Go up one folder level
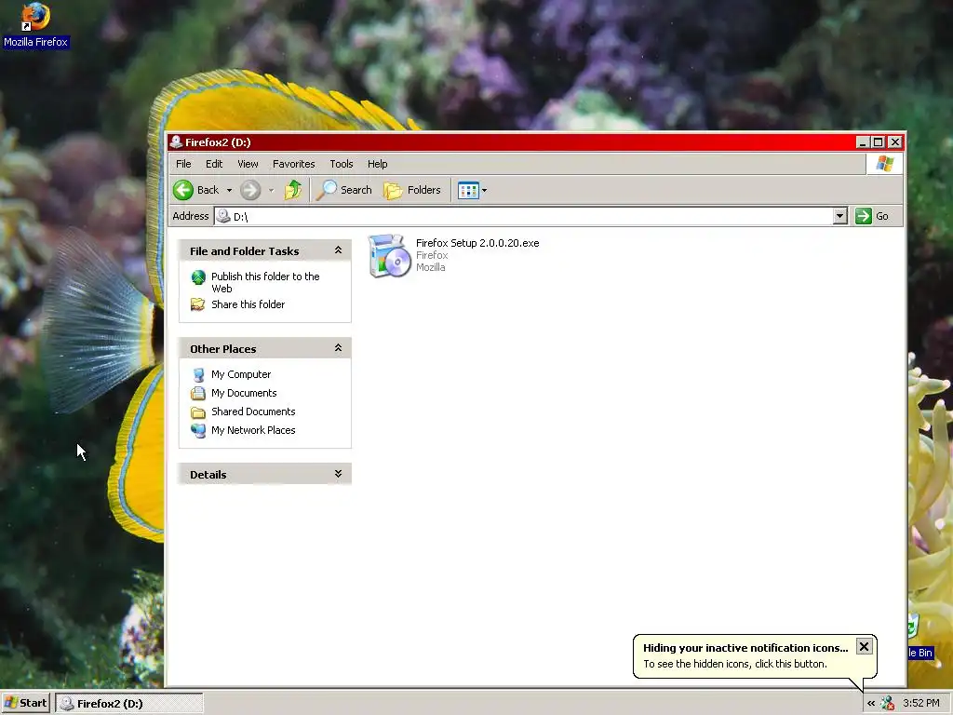This screenshot has width=953, height=715. click(293, 190)
